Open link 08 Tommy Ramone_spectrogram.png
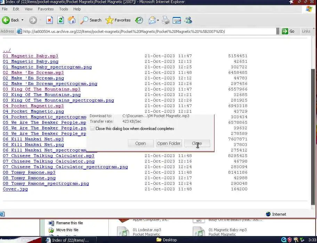 click(x=46, y=183)
